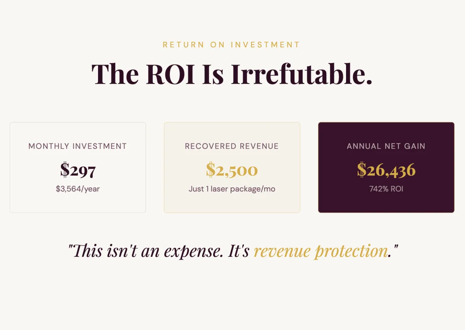Click the '$3,564/year' subtext
This screenshot has width=465, height=330.
(x=77, y=189)
